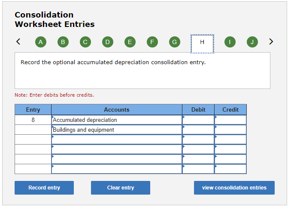This screenshot has height=213, width=300.
Task: Click view consolidation entries button
Action: [x=234, y=188]
